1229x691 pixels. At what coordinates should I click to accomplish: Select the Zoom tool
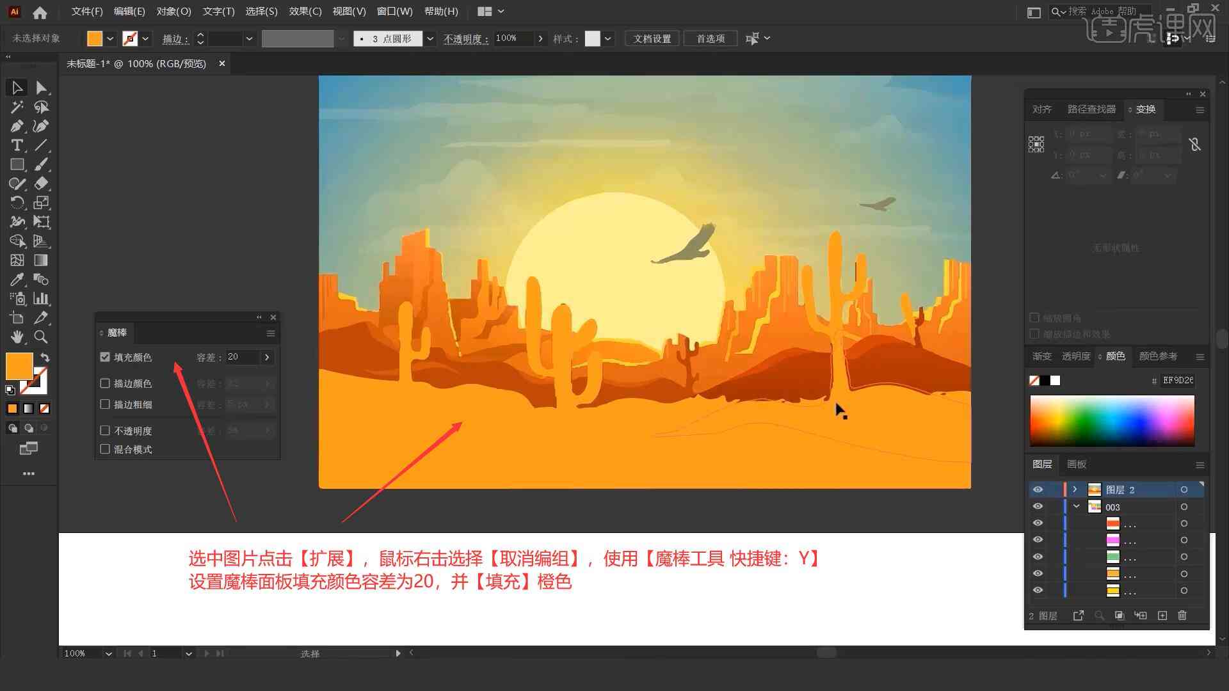click(x=42, y=337)
